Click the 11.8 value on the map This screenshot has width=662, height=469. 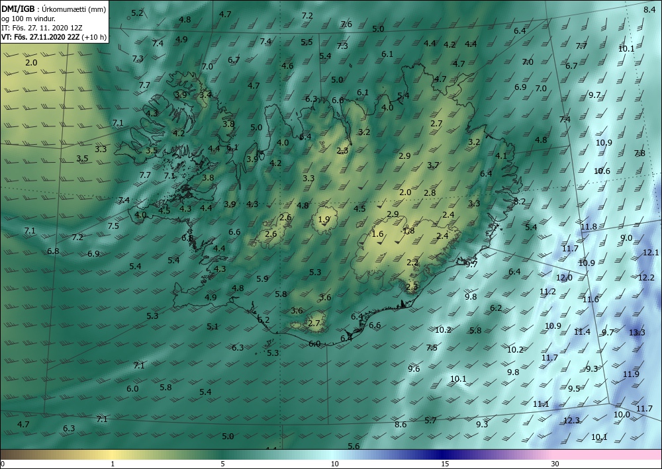click(589, 226)
